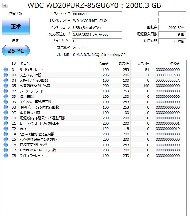This screenshot has width=190, height=219.
Task: Click threshold value 140
Action: (x=146, y=86)
